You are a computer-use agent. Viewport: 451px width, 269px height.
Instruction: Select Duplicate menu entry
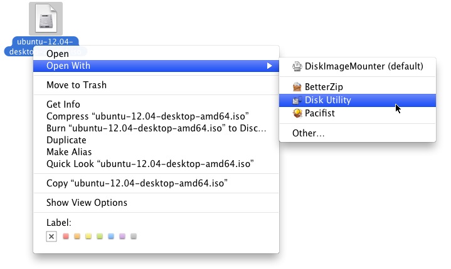(x=156, y=140)
